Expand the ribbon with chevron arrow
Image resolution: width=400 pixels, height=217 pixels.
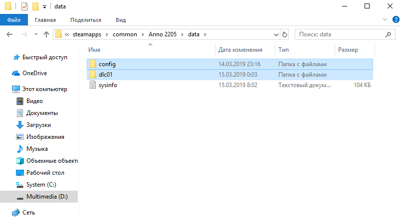click(x=384, y=20)
